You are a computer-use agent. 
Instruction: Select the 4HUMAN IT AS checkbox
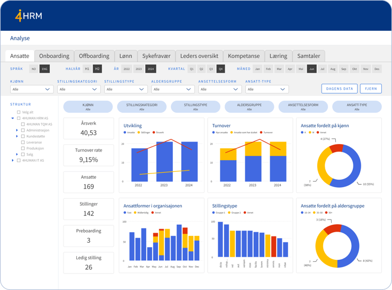tap(19, 161)
